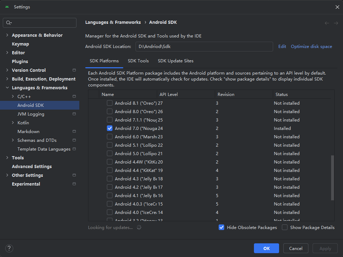
Task: Switch to the SDK Tools tab
Action: coord(138,61)
